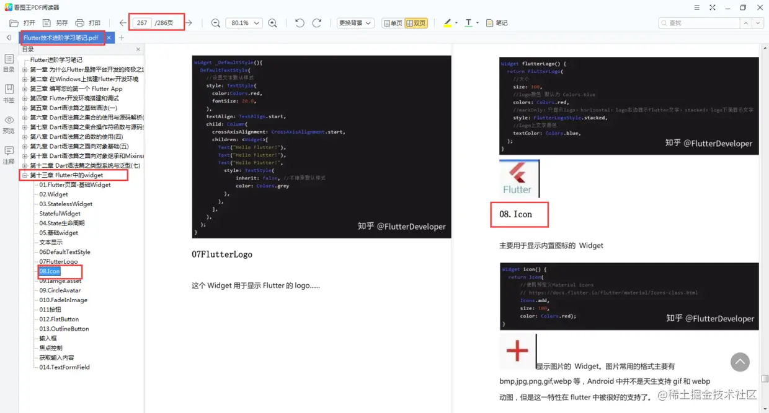Screen dimensions: 769x413
Task: Click the 打印 print button label
Action: [94, 23]
